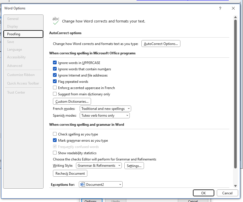
Task: Expand the Exceptions for Document2 dropdown
Action: 101,184
